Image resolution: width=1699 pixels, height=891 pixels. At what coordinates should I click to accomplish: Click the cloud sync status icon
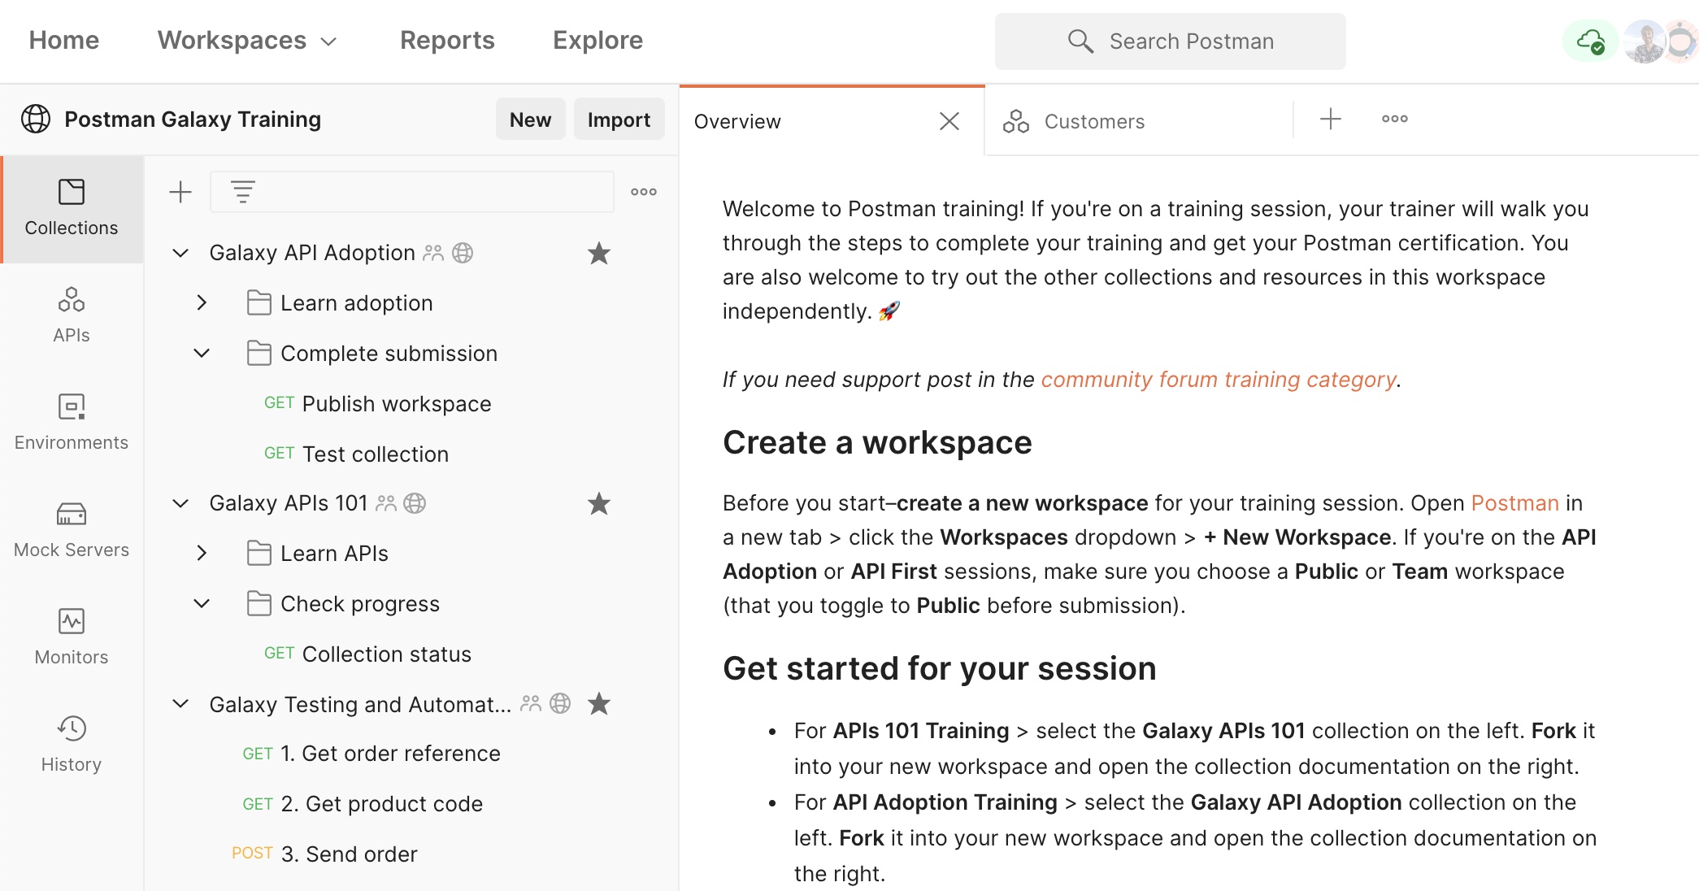pos(1590,41)
